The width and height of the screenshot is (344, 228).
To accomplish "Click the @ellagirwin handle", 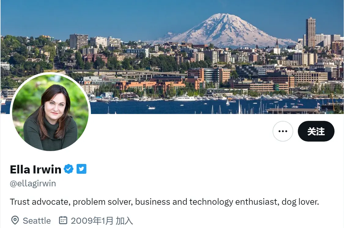I will point(33,184).
